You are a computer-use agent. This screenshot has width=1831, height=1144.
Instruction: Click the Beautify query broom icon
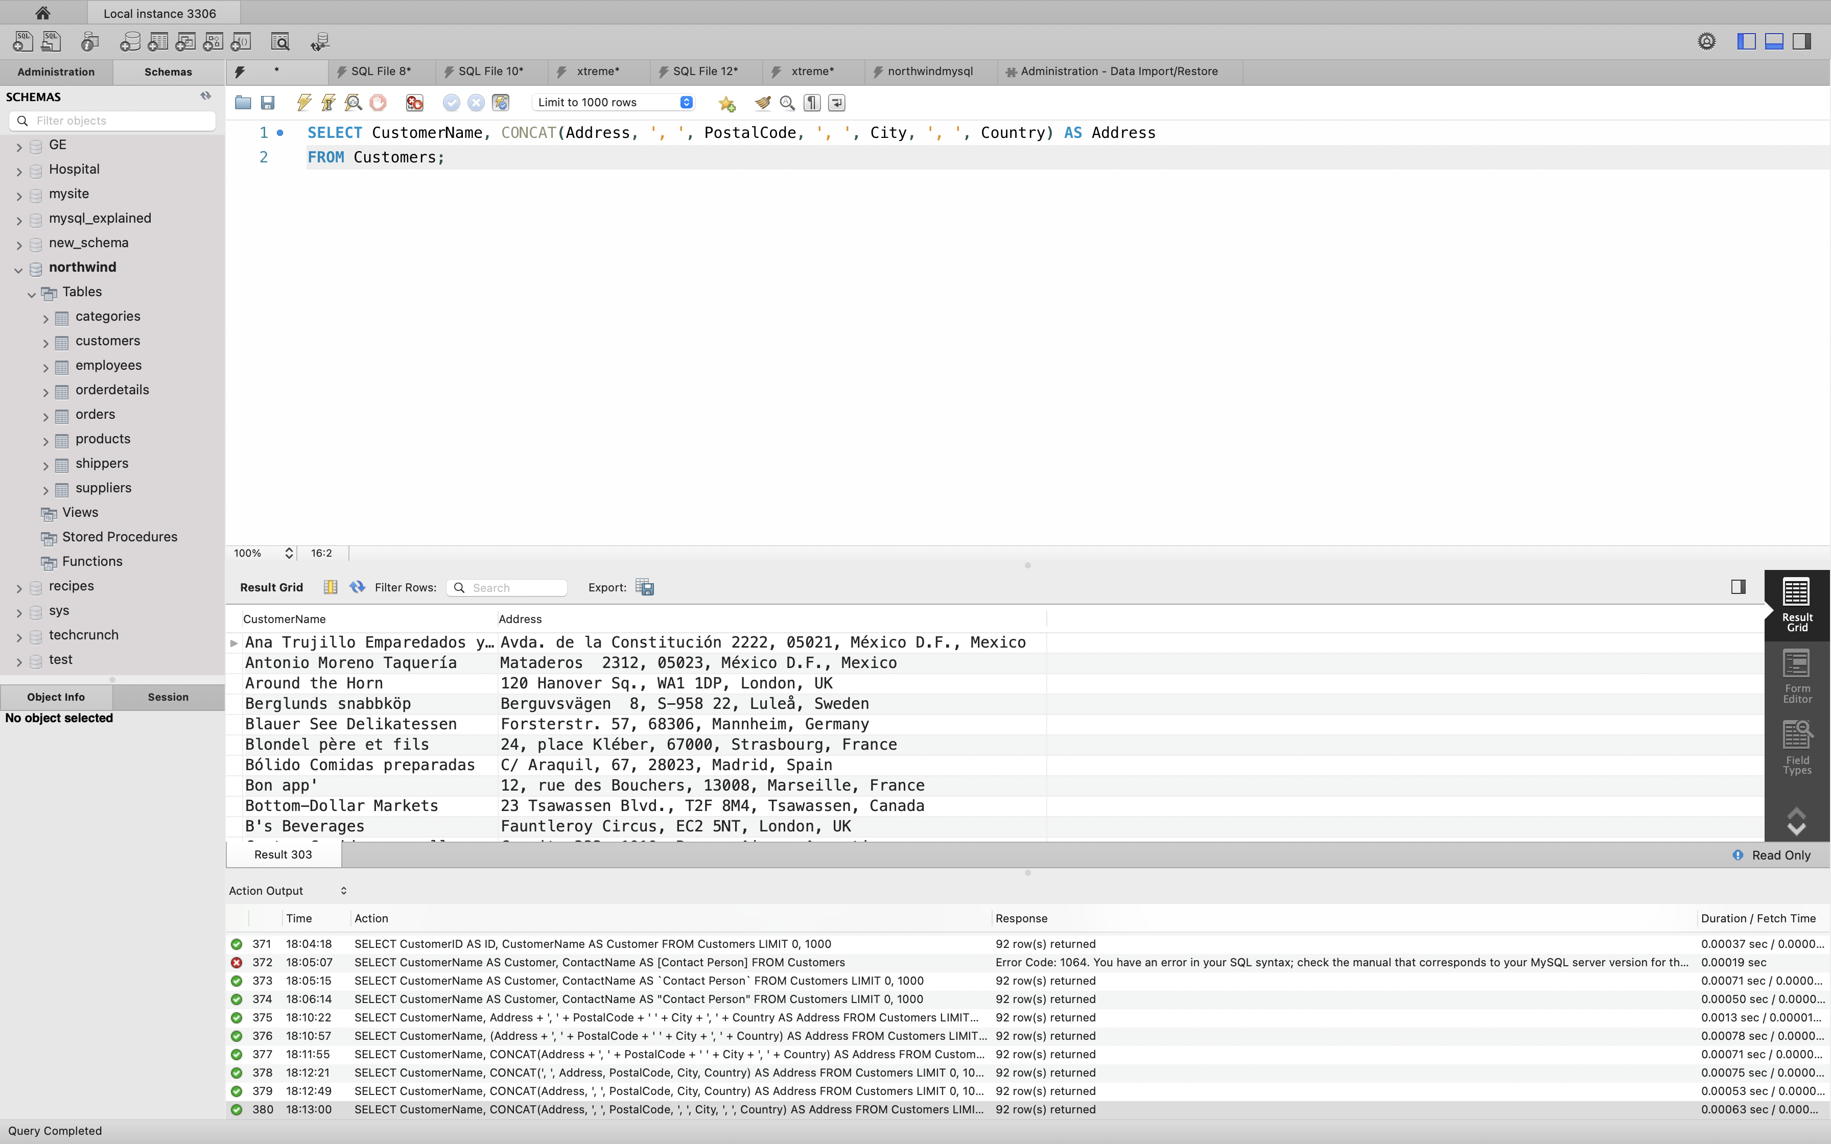762,102
